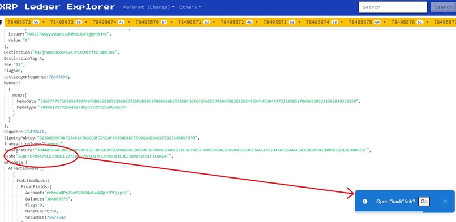
Task: Close the 78495573 ledger tab
Action: pos(299,22)
